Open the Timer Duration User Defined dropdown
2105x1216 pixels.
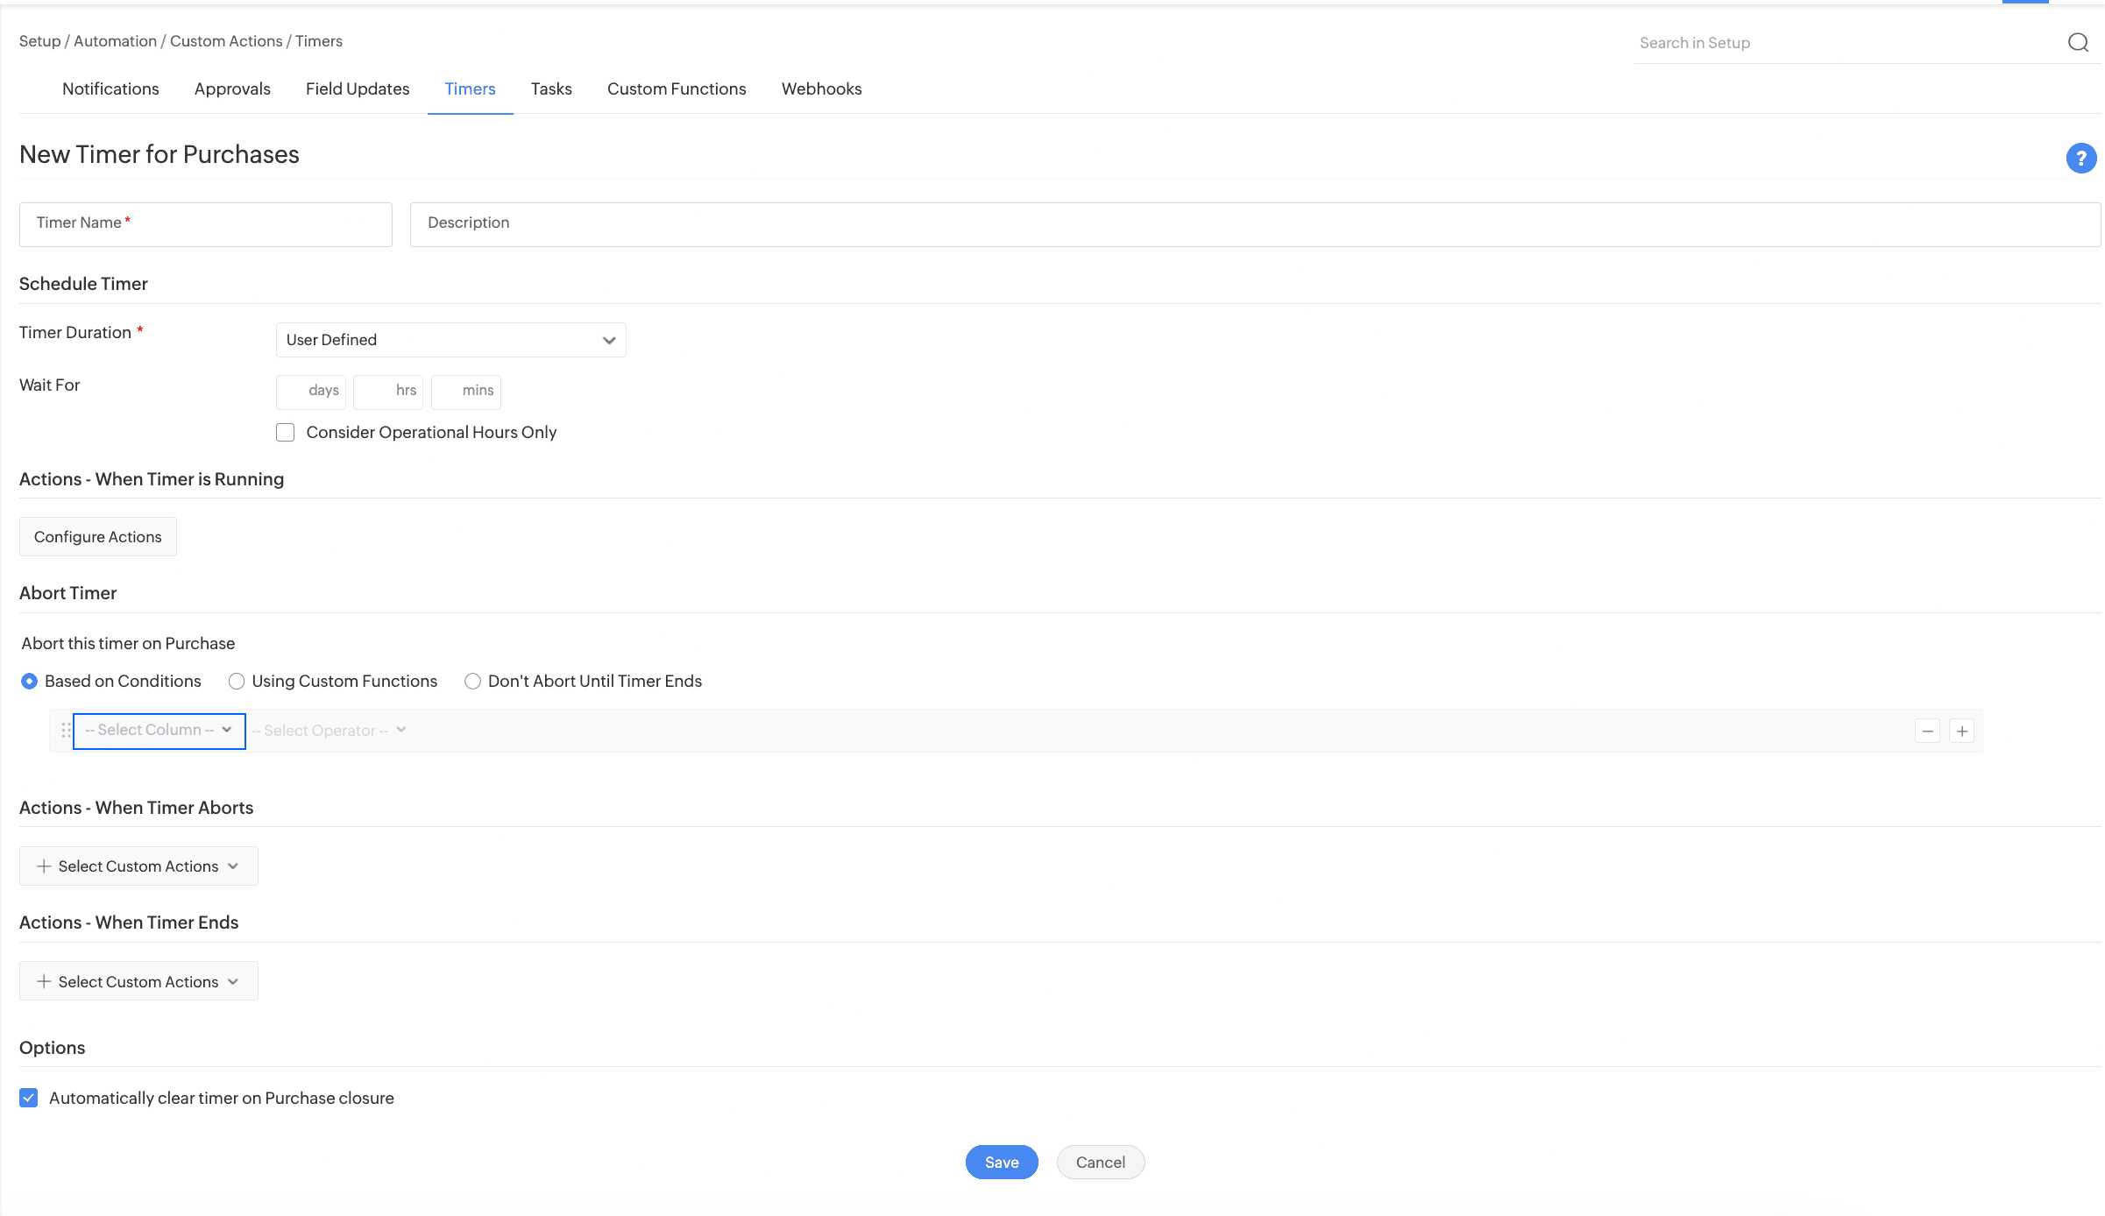[x=450, y=340]
